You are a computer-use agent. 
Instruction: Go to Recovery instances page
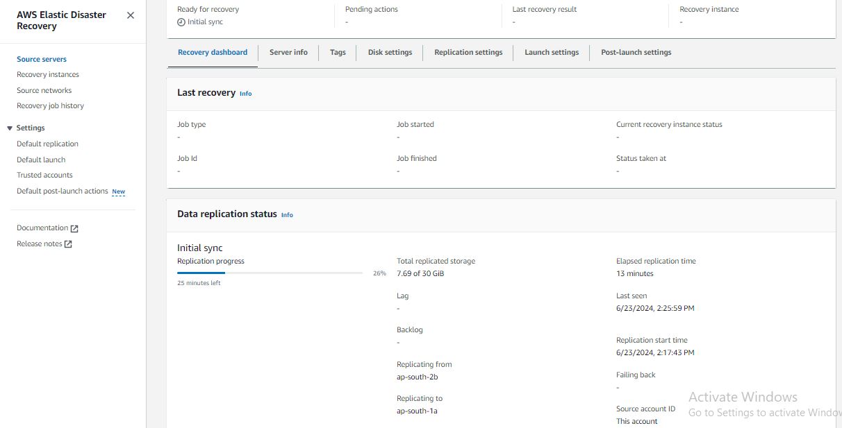click(48, 74)
